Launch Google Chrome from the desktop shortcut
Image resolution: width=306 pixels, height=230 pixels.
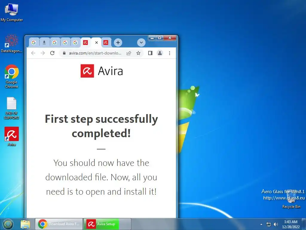pyautogui.click(x=12, y=76)
